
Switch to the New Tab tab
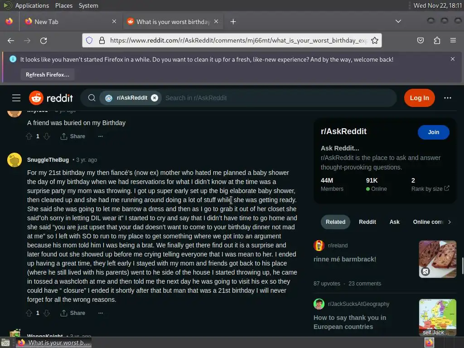point(71,22)
